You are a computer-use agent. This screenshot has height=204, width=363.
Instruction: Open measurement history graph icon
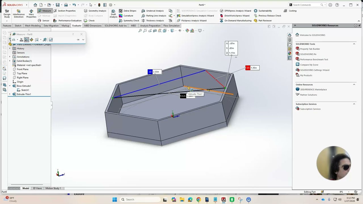(x=51, y=40)
